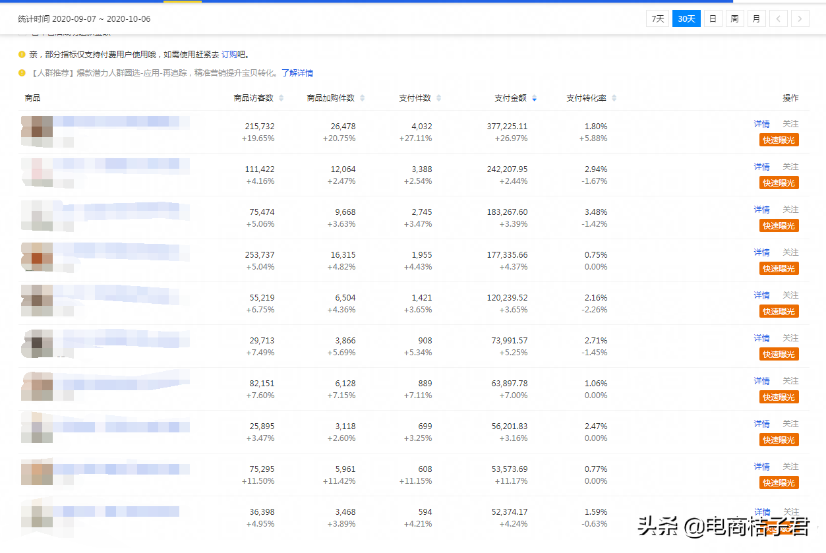The image size is (826, 553).
Task: Open the 月 view
Action: [x=756, y=18]
